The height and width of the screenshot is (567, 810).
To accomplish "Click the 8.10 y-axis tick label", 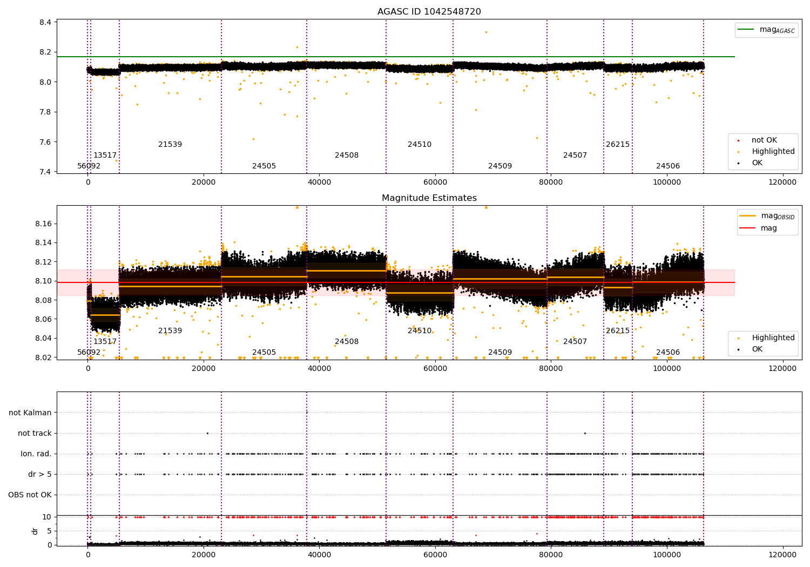I will pos(43,281).
